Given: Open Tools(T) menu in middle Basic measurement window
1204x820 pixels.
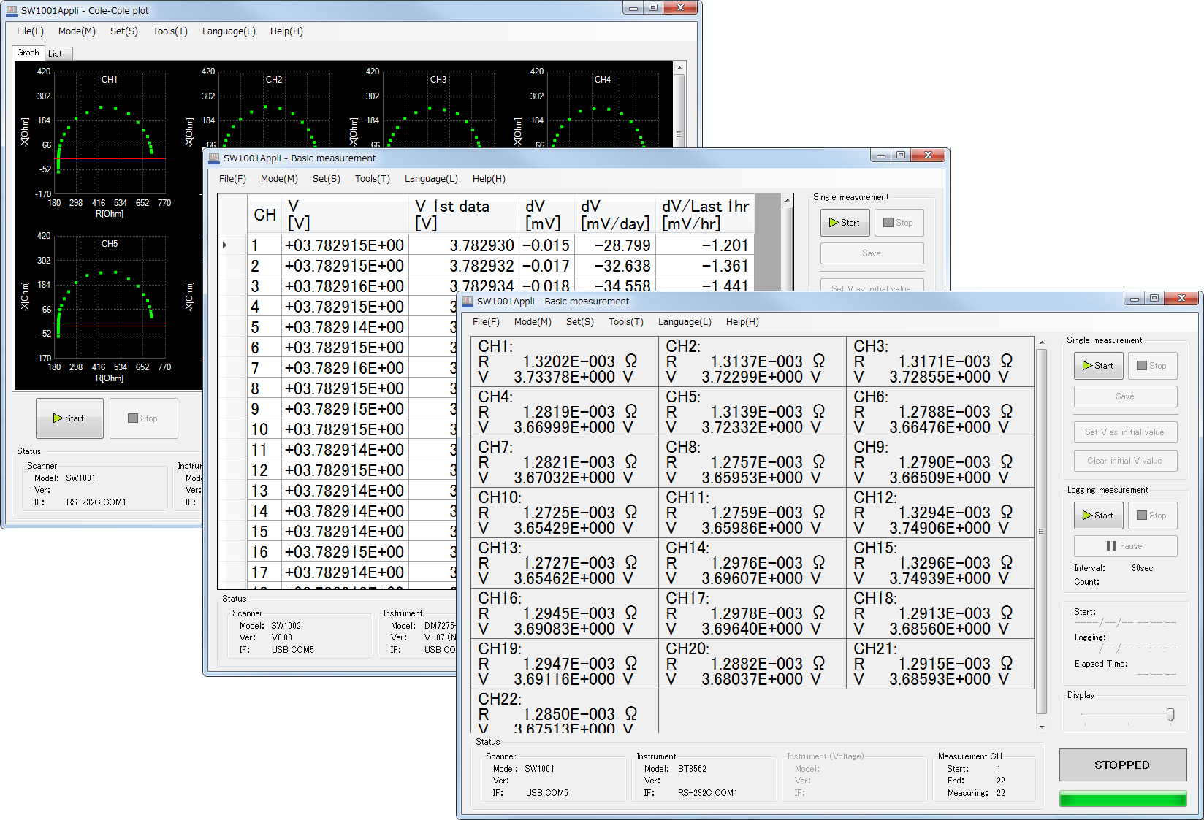Looking at the screenshot, I should (373, 179).
